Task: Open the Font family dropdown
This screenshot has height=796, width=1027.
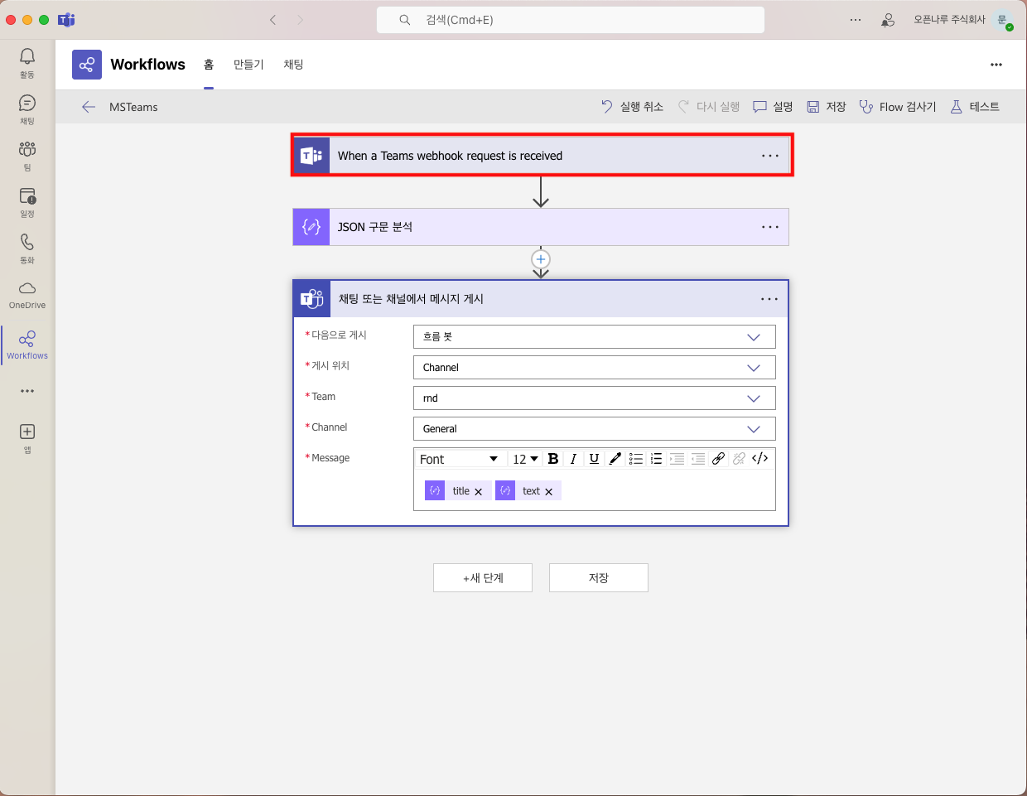Action: (459, 459)
